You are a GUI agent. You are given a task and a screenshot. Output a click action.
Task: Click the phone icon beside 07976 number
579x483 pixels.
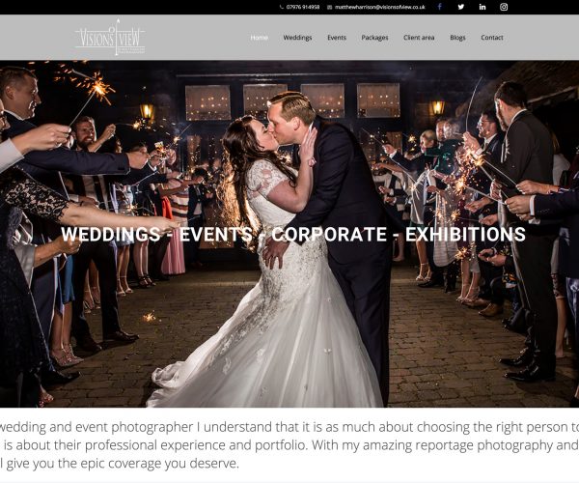(x=282, y=7)
